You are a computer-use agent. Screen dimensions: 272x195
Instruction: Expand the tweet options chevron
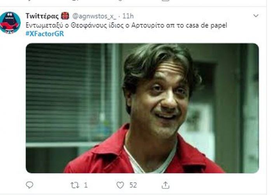coord(256,16)
